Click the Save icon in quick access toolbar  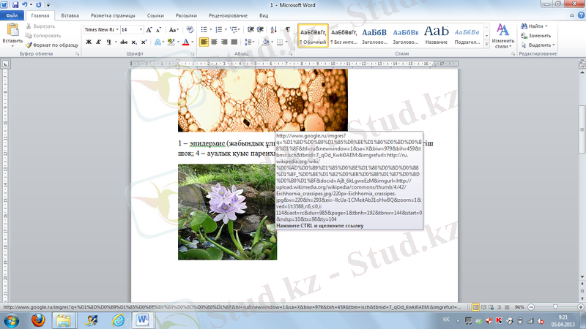tap(15, 4)
